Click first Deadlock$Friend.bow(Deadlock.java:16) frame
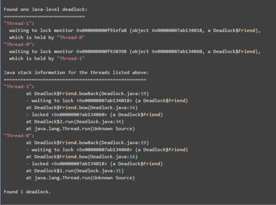 [82, 108]
